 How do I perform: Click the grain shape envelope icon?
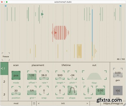(x=72, y=91)
